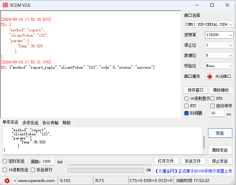The height and width of the screenshot is (185, 236).
Task: Open the COM11 serial port dropdown
Action: point(209,24)
